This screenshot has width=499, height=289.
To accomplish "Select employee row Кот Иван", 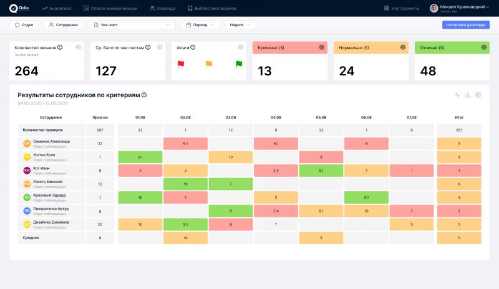I will [51, 169].
